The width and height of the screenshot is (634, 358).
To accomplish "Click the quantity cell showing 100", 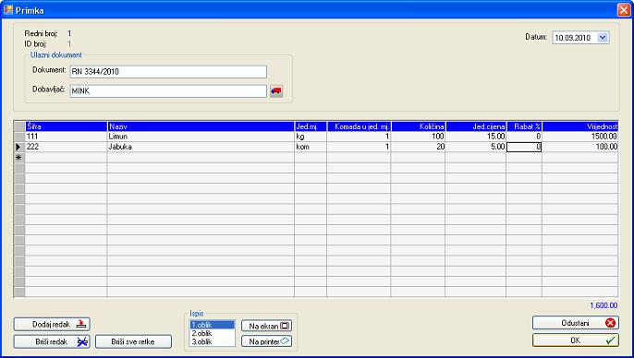I will click(x=418, y=137).
